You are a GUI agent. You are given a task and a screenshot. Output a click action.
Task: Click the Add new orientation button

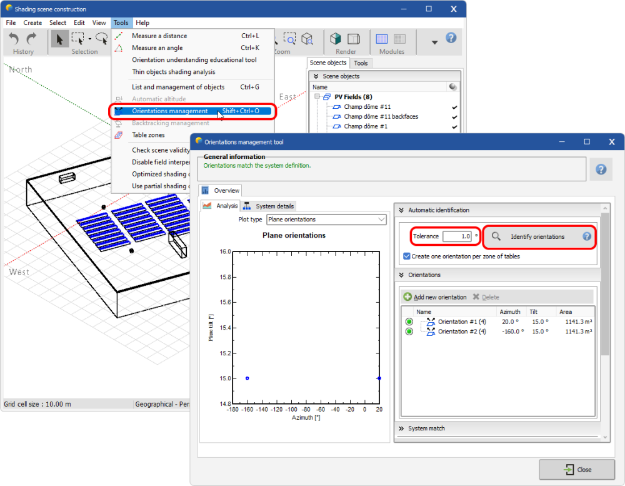coord(435,297)
